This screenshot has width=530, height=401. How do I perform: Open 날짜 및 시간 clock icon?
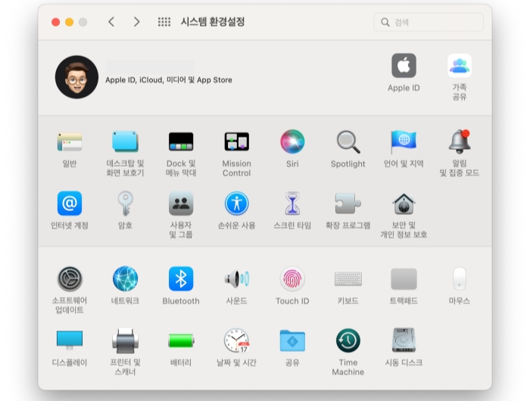[236, 340]
